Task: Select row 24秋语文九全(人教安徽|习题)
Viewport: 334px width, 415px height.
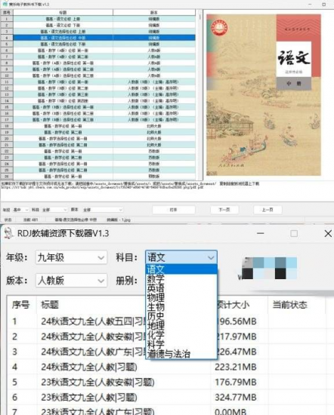Action: 166,337
